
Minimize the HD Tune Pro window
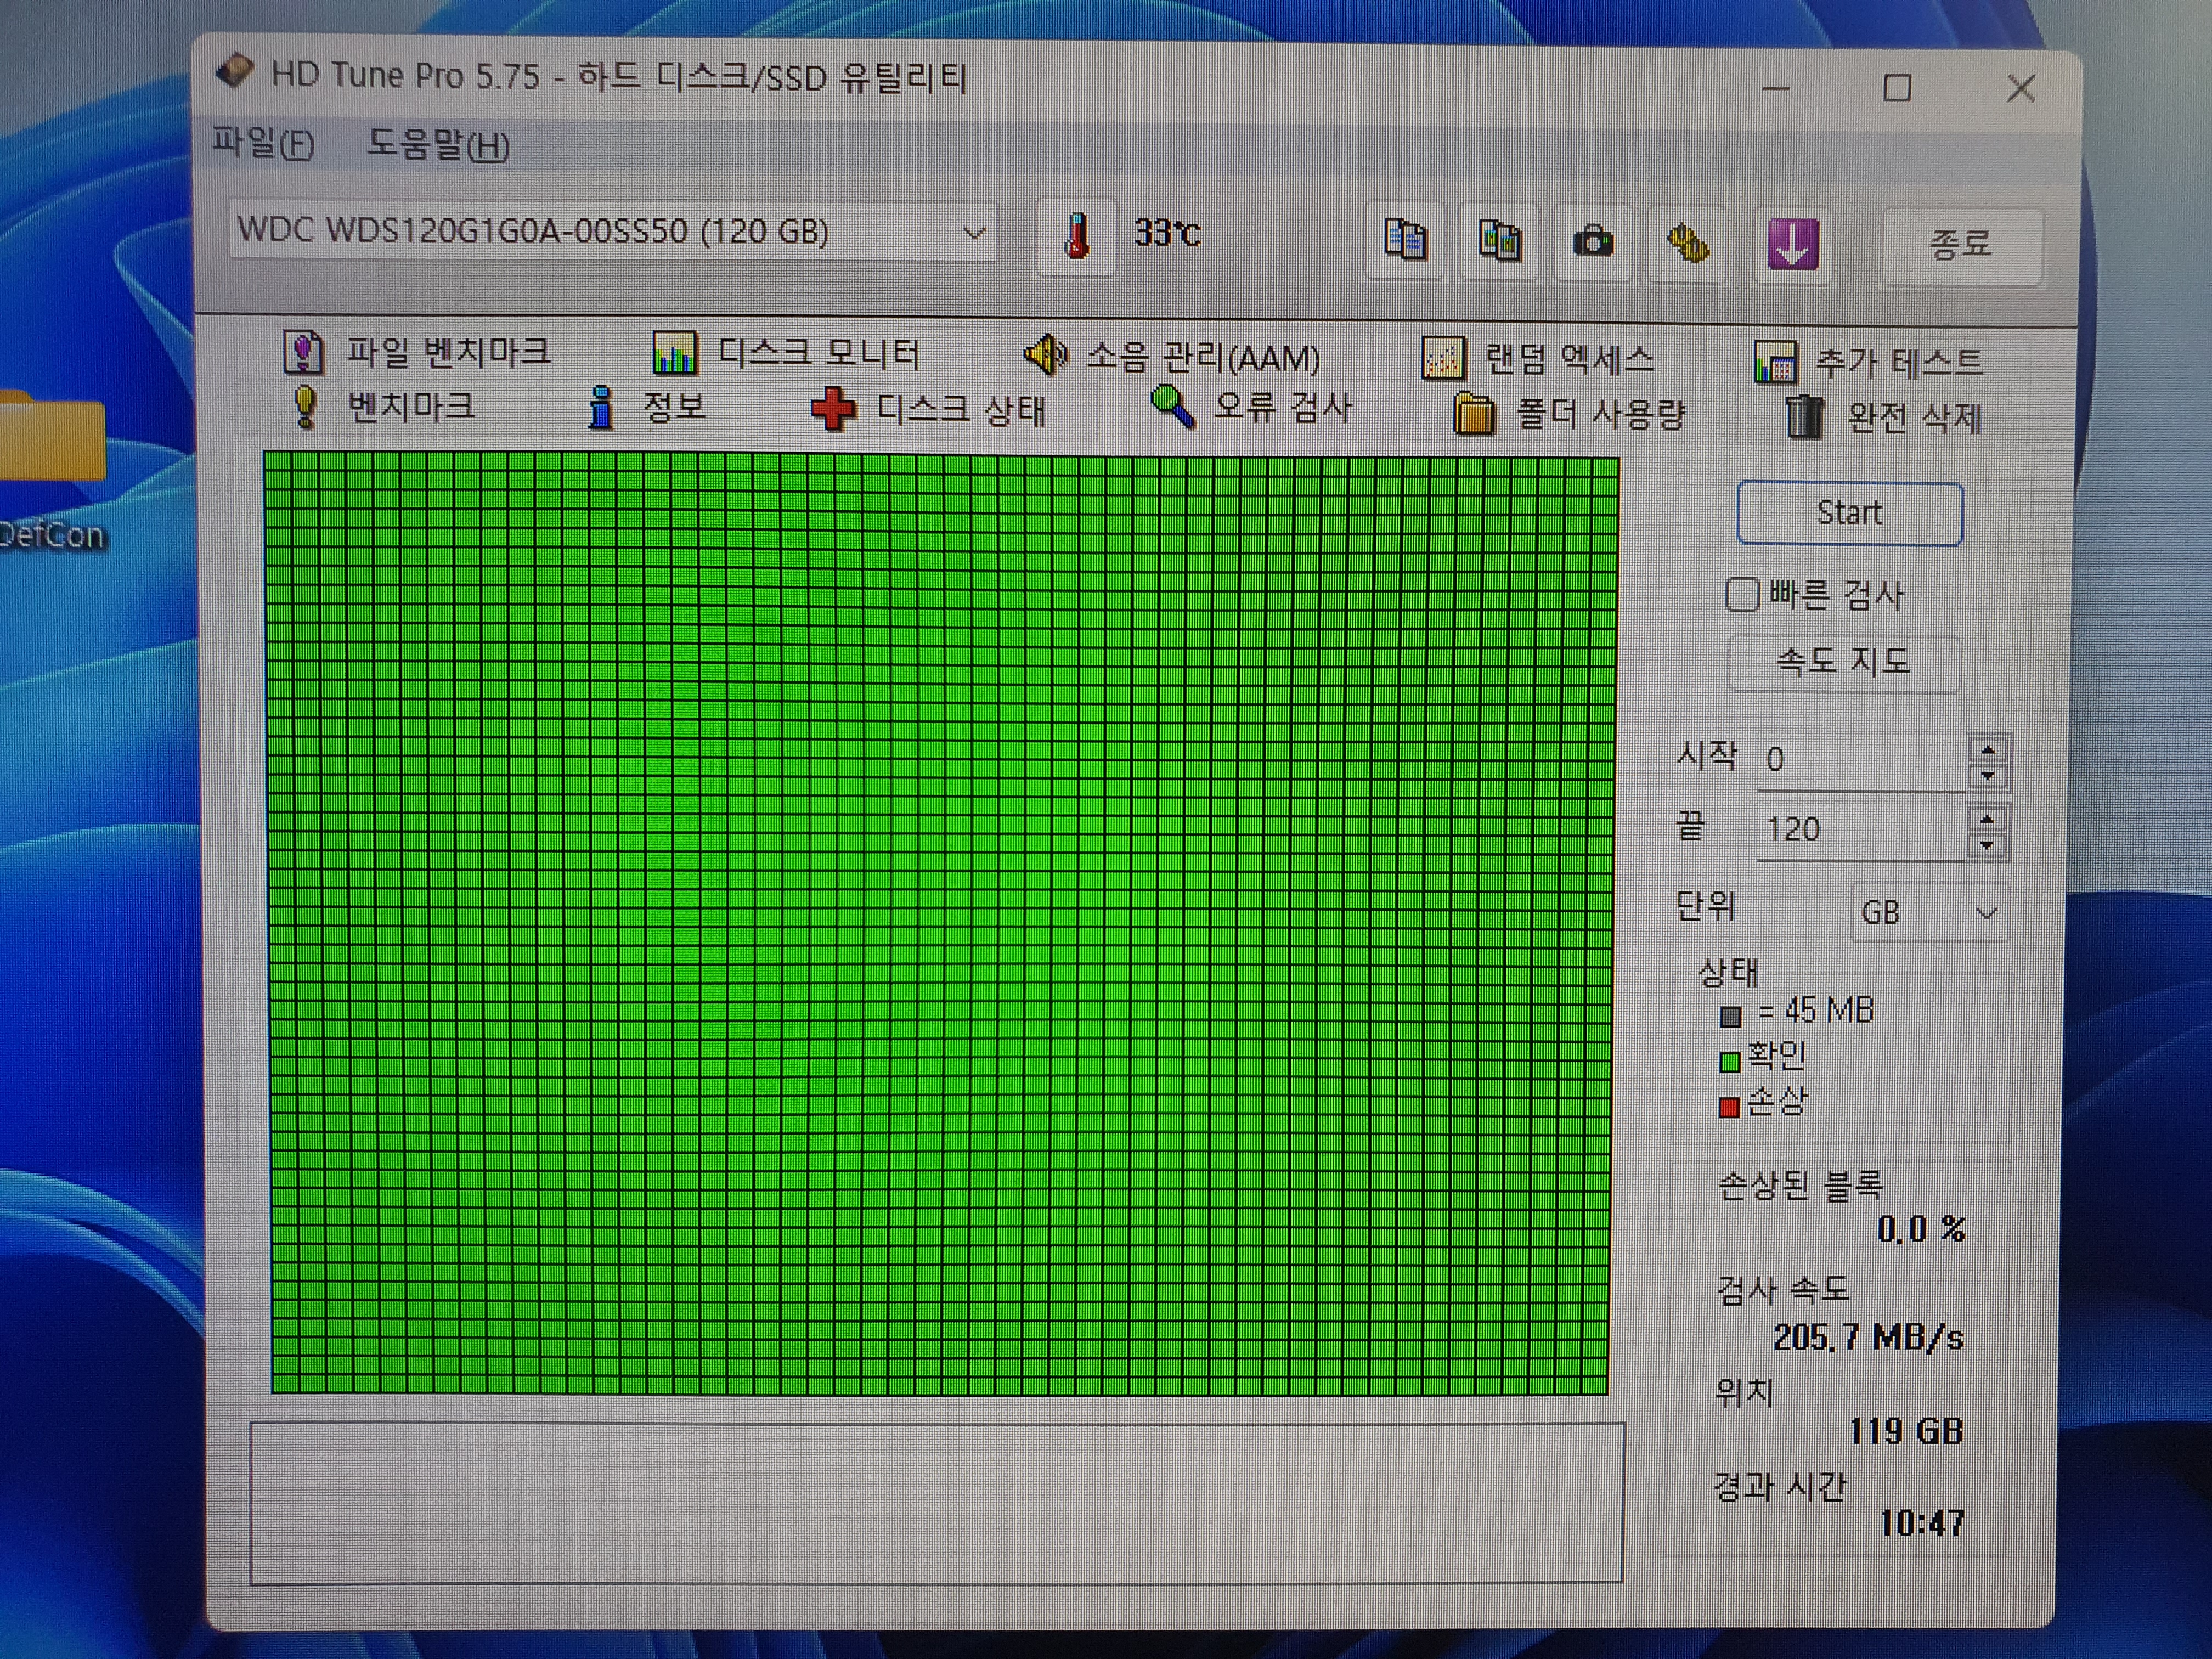tap(1775, 88)
